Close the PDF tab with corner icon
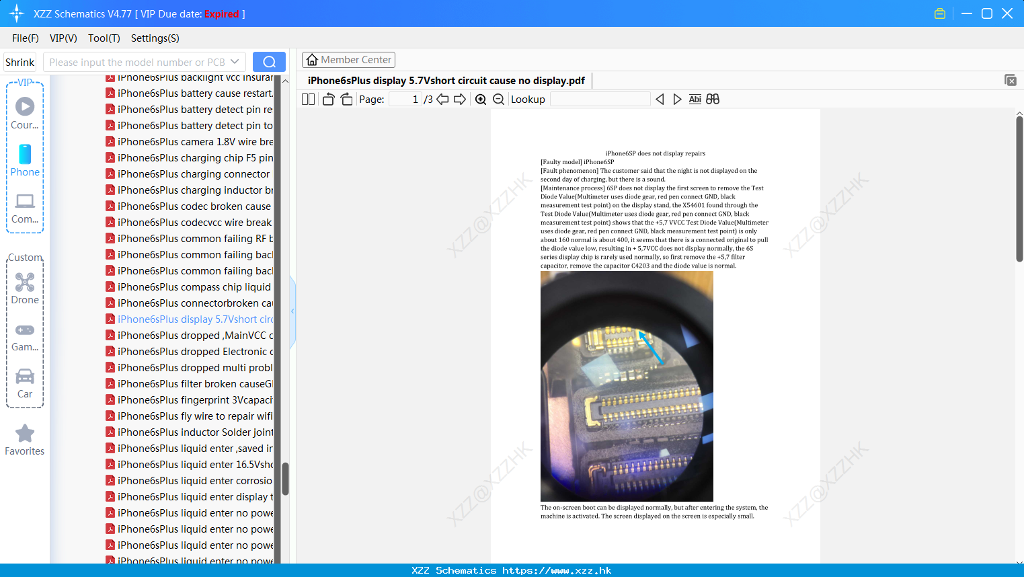The width and height of the screenshot is (1024, 577). (x=1010, y=80)
